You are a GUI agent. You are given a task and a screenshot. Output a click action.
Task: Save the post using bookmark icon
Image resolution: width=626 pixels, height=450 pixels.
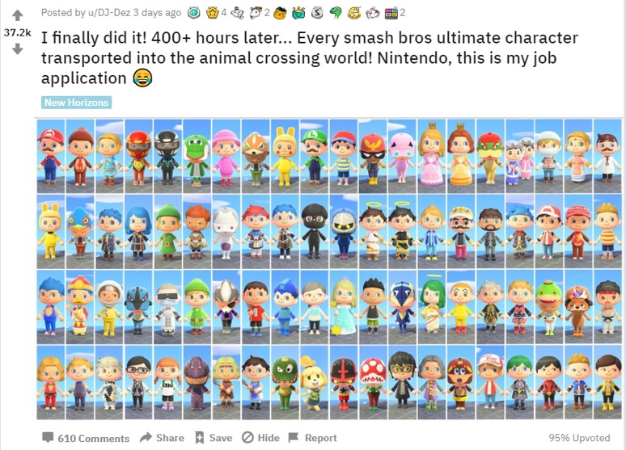coord(214,438)
